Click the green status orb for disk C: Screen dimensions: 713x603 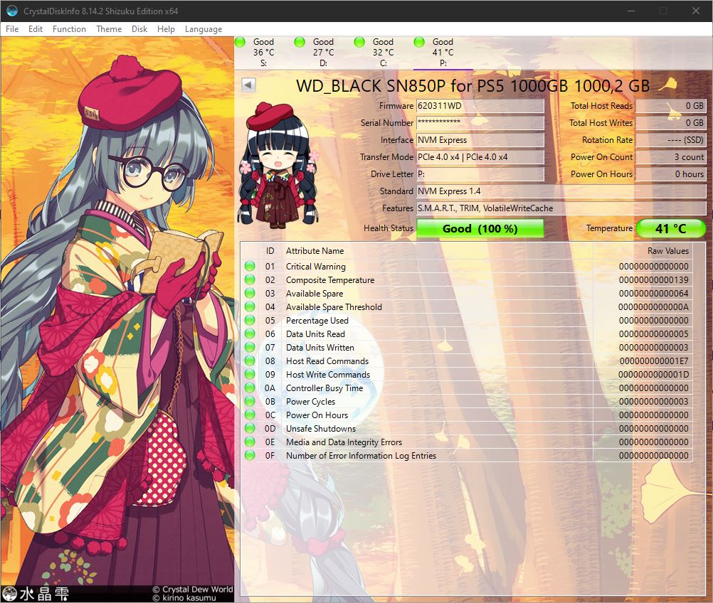pyautogui.click(x=359, y=42)
